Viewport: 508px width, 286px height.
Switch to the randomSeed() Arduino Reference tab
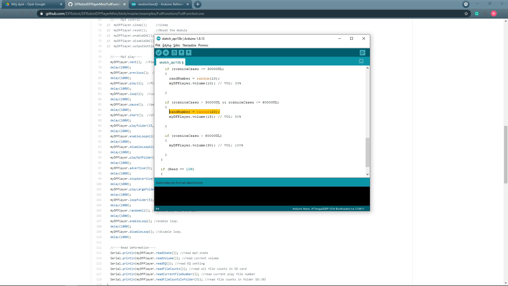(160, 4)
